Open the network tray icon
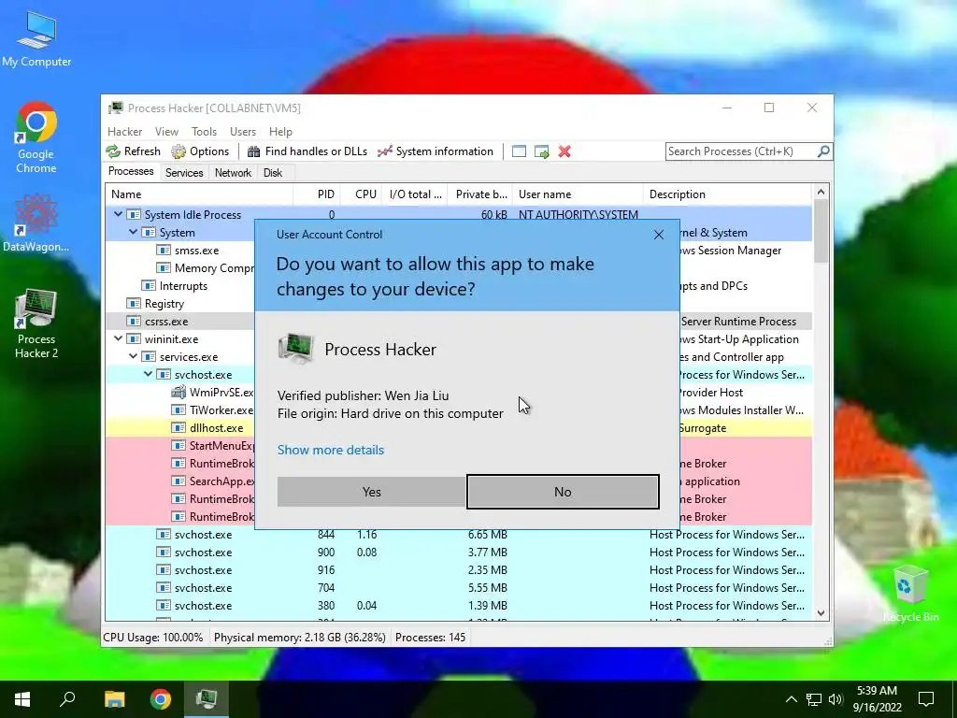The image size is (957, 718). [814, 699]
